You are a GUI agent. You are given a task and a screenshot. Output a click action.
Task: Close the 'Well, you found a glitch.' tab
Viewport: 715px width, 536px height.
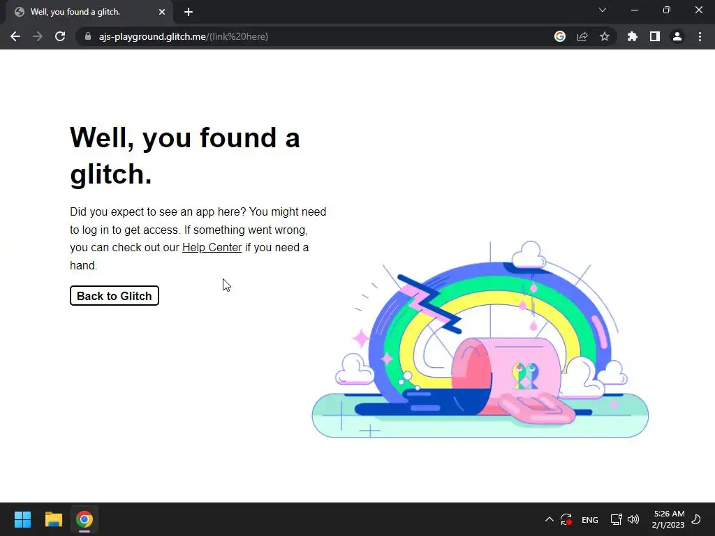[x=162, y=12]
